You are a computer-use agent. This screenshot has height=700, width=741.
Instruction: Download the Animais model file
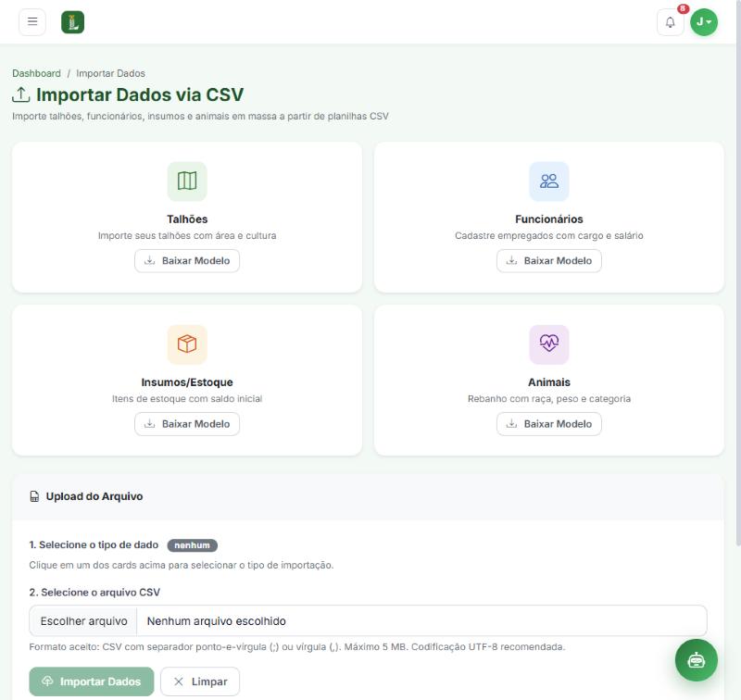(549, 424)
